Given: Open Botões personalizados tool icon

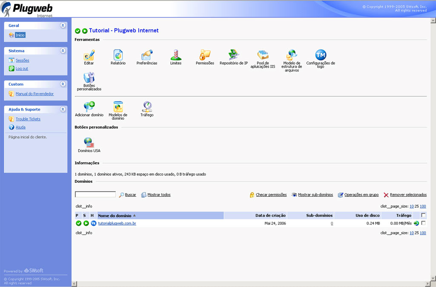Looking at the screenshot, I should (89, 77).
